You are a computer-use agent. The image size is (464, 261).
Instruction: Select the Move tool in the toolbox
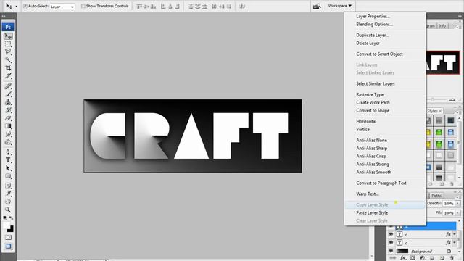coord(8,36)
